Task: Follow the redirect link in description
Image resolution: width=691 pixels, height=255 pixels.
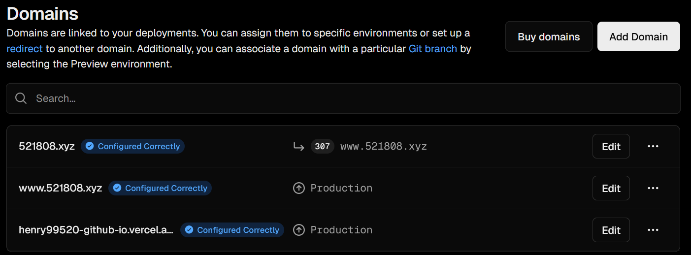Action: point(25,49)
